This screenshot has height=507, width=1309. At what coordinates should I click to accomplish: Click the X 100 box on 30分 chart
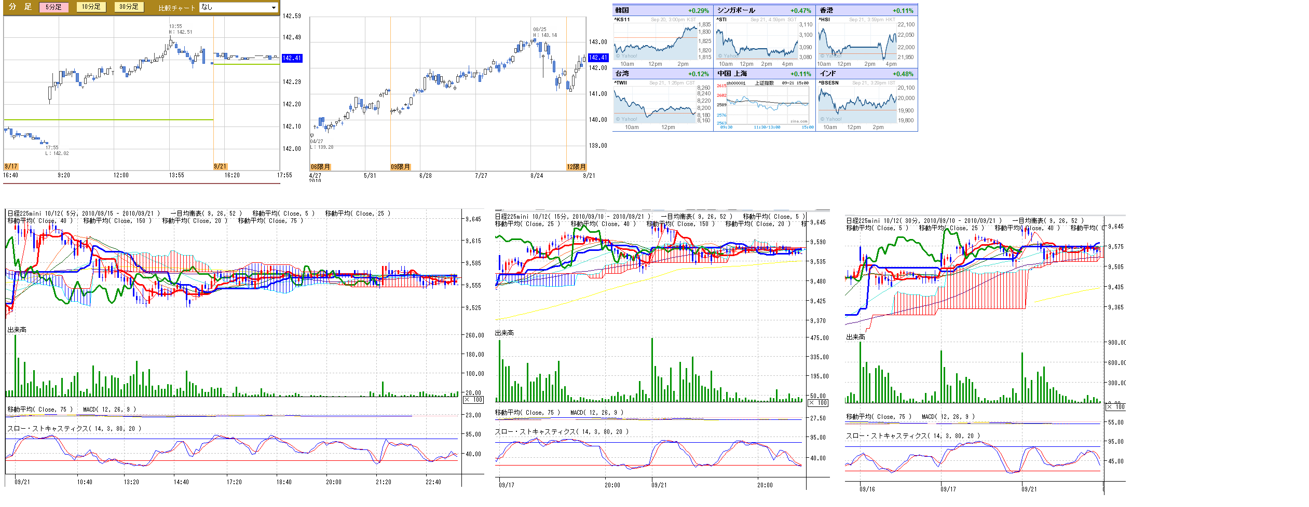[1115, 407]
